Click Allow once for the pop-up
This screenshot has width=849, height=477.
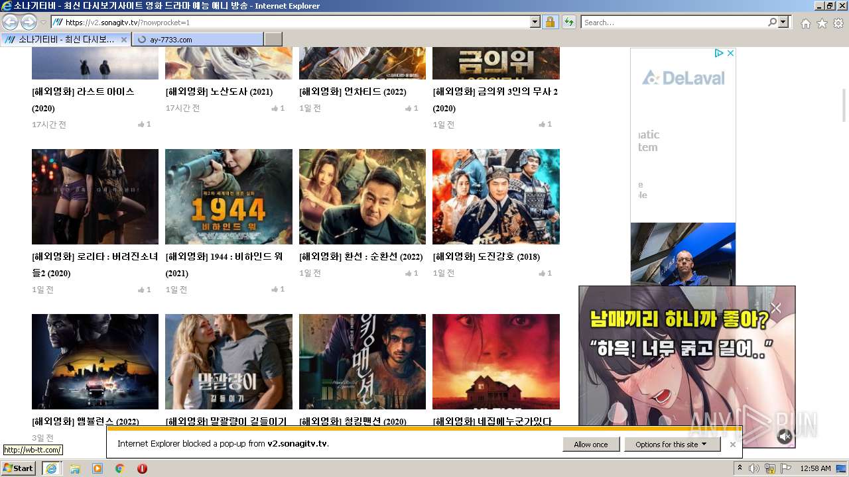[x=591, y=445]
